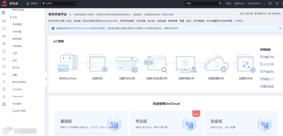
Task: Open the 简体中文 language menu
Action: pos(239,3)
